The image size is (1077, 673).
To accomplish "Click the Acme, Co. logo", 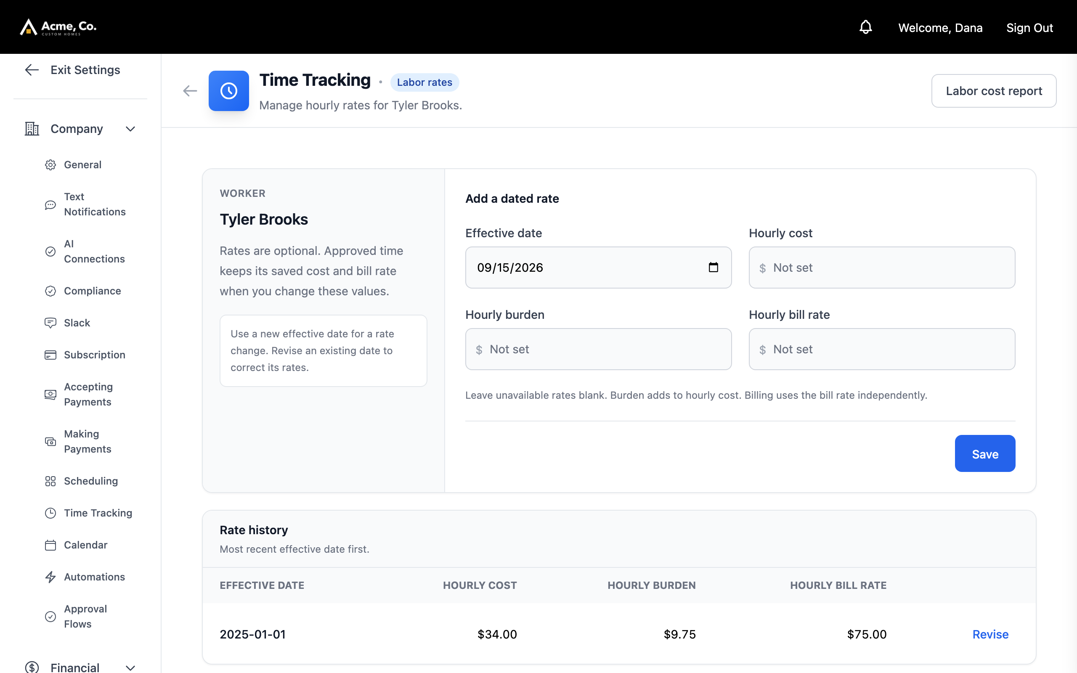I will coord(58,27).
